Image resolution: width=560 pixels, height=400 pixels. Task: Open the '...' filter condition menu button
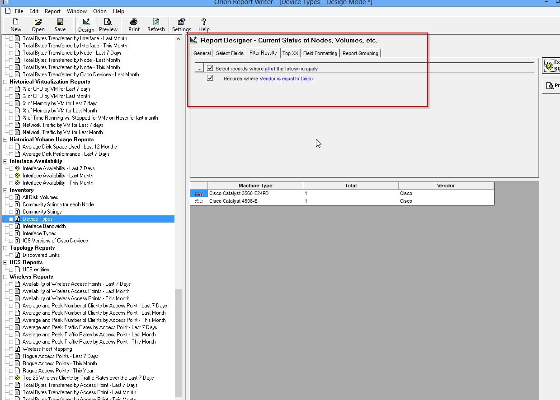pyautogui.click(x=199, y=68)
